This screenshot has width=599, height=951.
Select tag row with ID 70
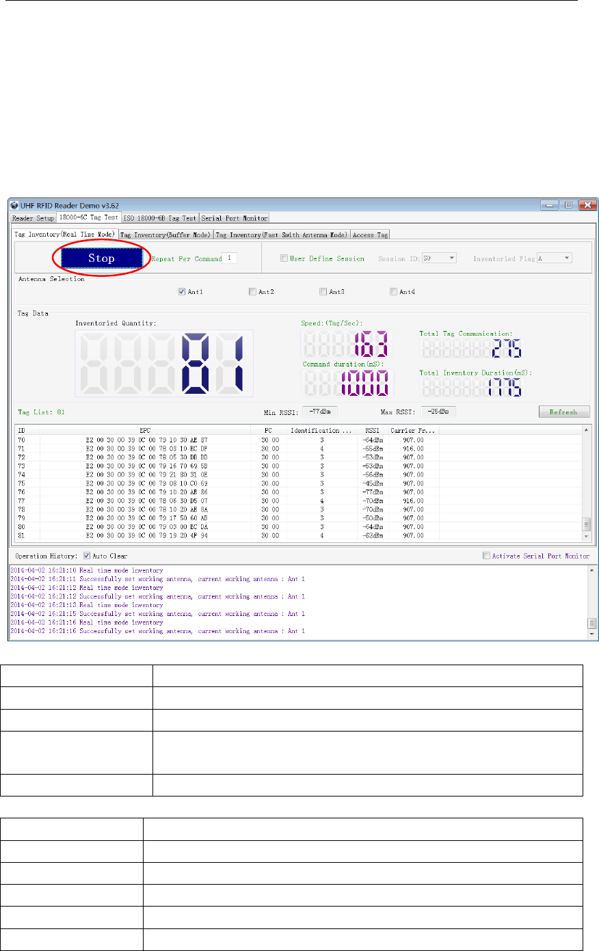298,440
